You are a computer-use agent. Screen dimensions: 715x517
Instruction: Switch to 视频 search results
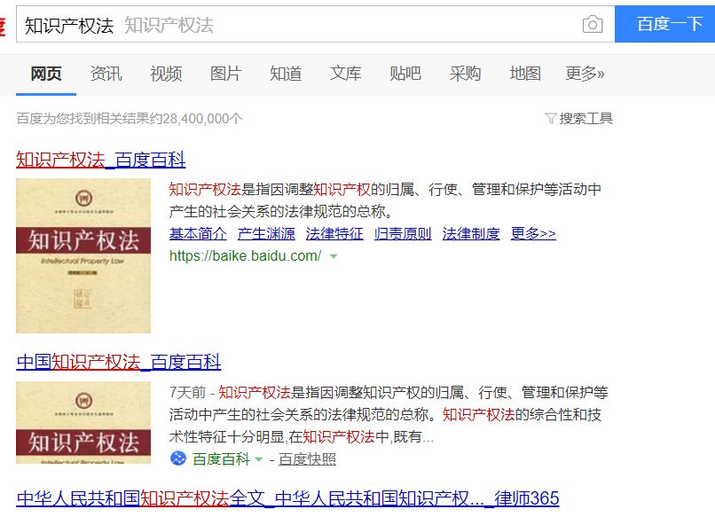coord(166,74)
